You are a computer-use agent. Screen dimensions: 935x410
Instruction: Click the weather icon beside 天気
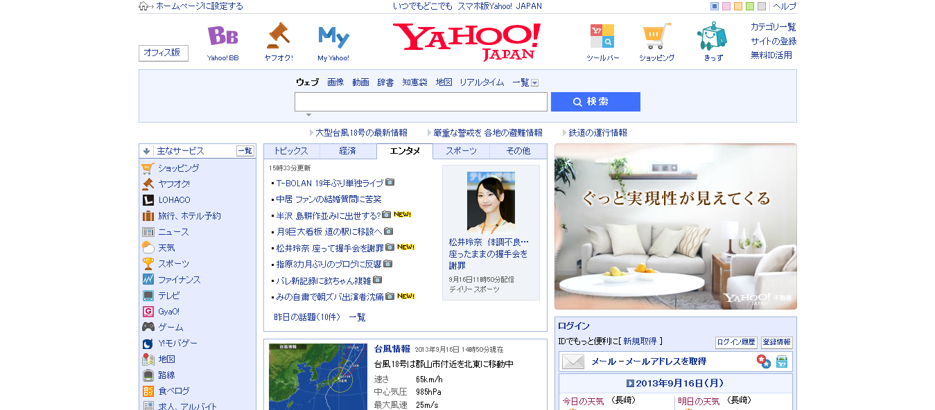click(148, 247)
